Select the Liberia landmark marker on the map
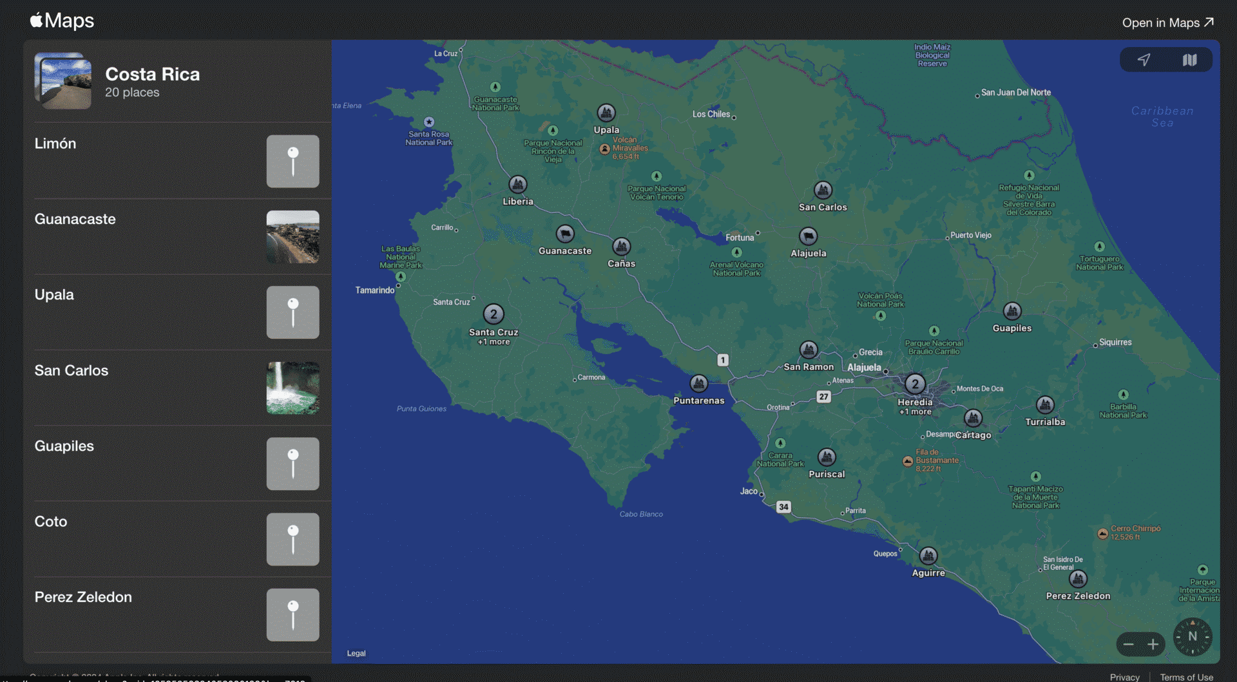This screenshot has height=682, width=1237. point(517,185)
